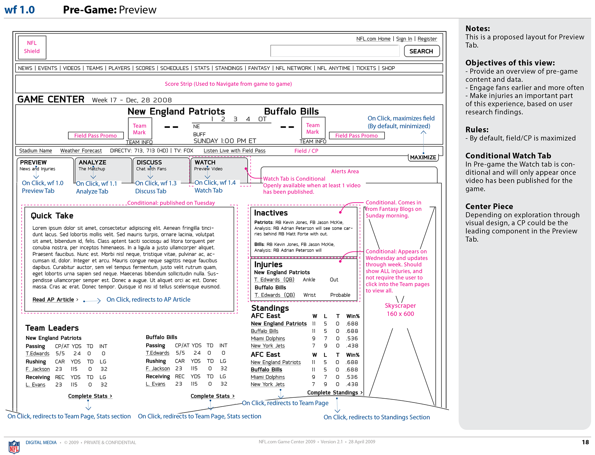Viewport: 595px width, 455px height.
Task: Click the NFL Shield logo placeholder
Action: pos(32,47)
